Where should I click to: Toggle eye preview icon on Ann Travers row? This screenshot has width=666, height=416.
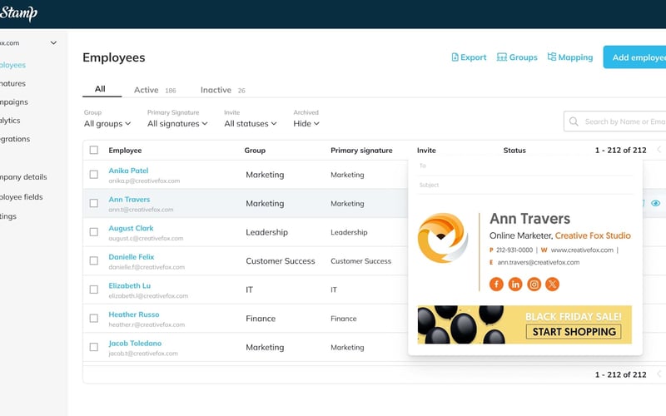(x=655, y=203)
